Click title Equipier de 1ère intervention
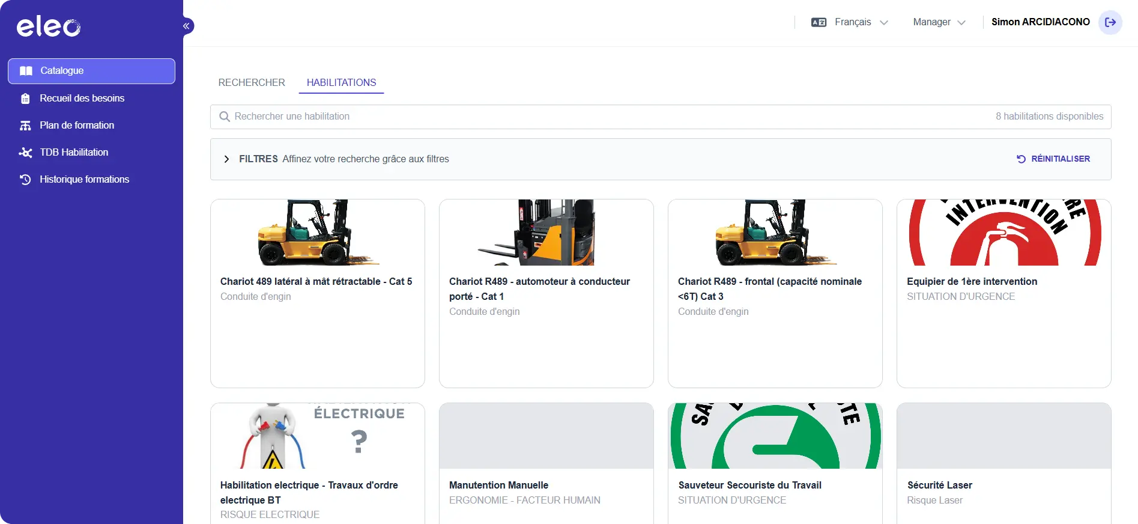Screen dimensions: 1138x524 pos(972,282)
